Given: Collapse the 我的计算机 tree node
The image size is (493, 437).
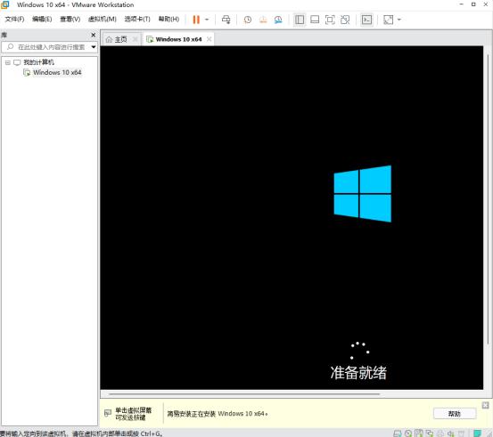Looking at the screenshot, I should 8,62.
